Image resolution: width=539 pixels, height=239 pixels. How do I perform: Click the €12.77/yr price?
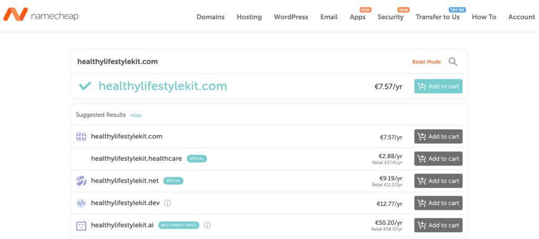390,204
